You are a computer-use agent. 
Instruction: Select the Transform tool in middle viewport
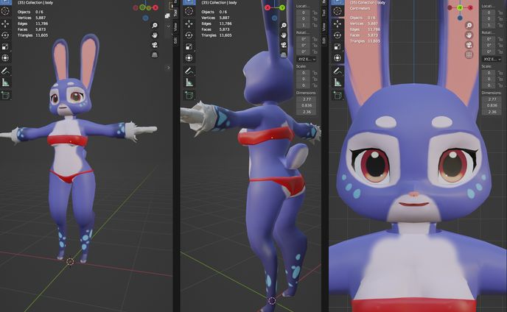click(x=189, y=58)
